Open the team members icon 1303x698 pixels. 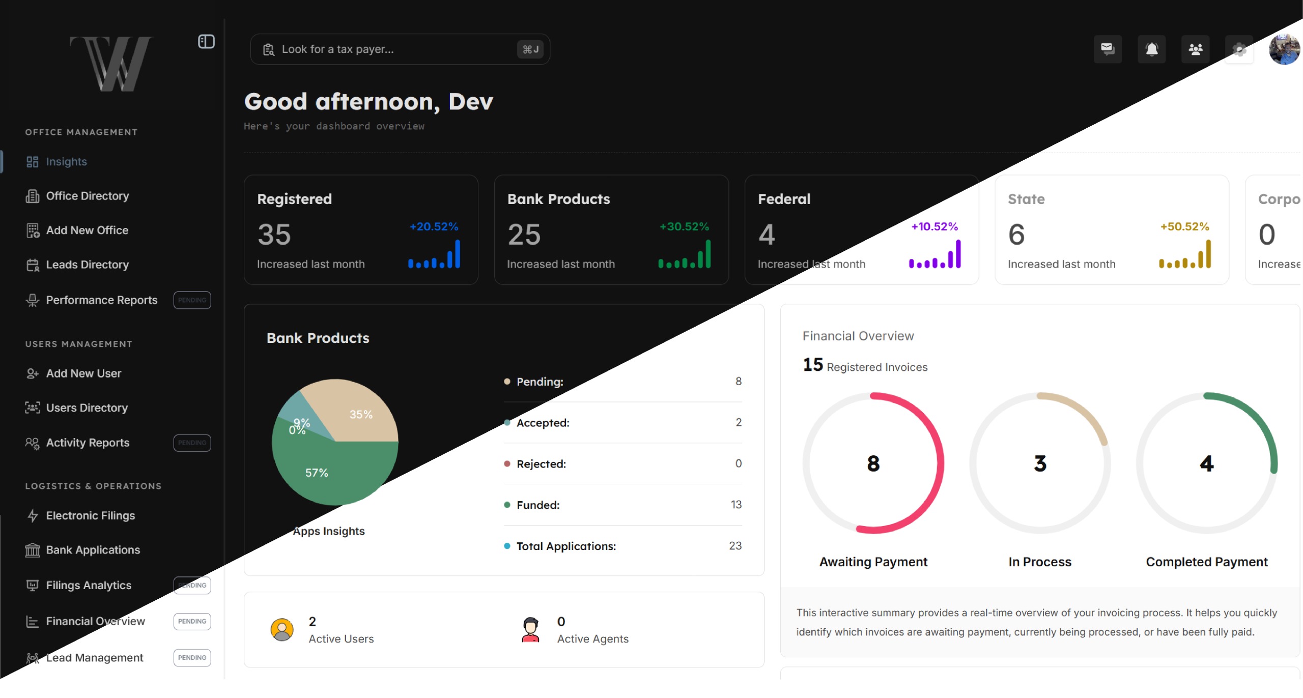pyautogui.click(x=1195, y=49)
